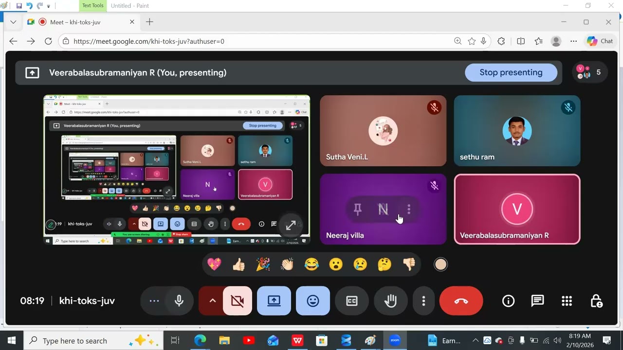623x350 pixels.
Task: Send the sparkling heart reaction
Action: pyautogui.click(x=214, y=264)
